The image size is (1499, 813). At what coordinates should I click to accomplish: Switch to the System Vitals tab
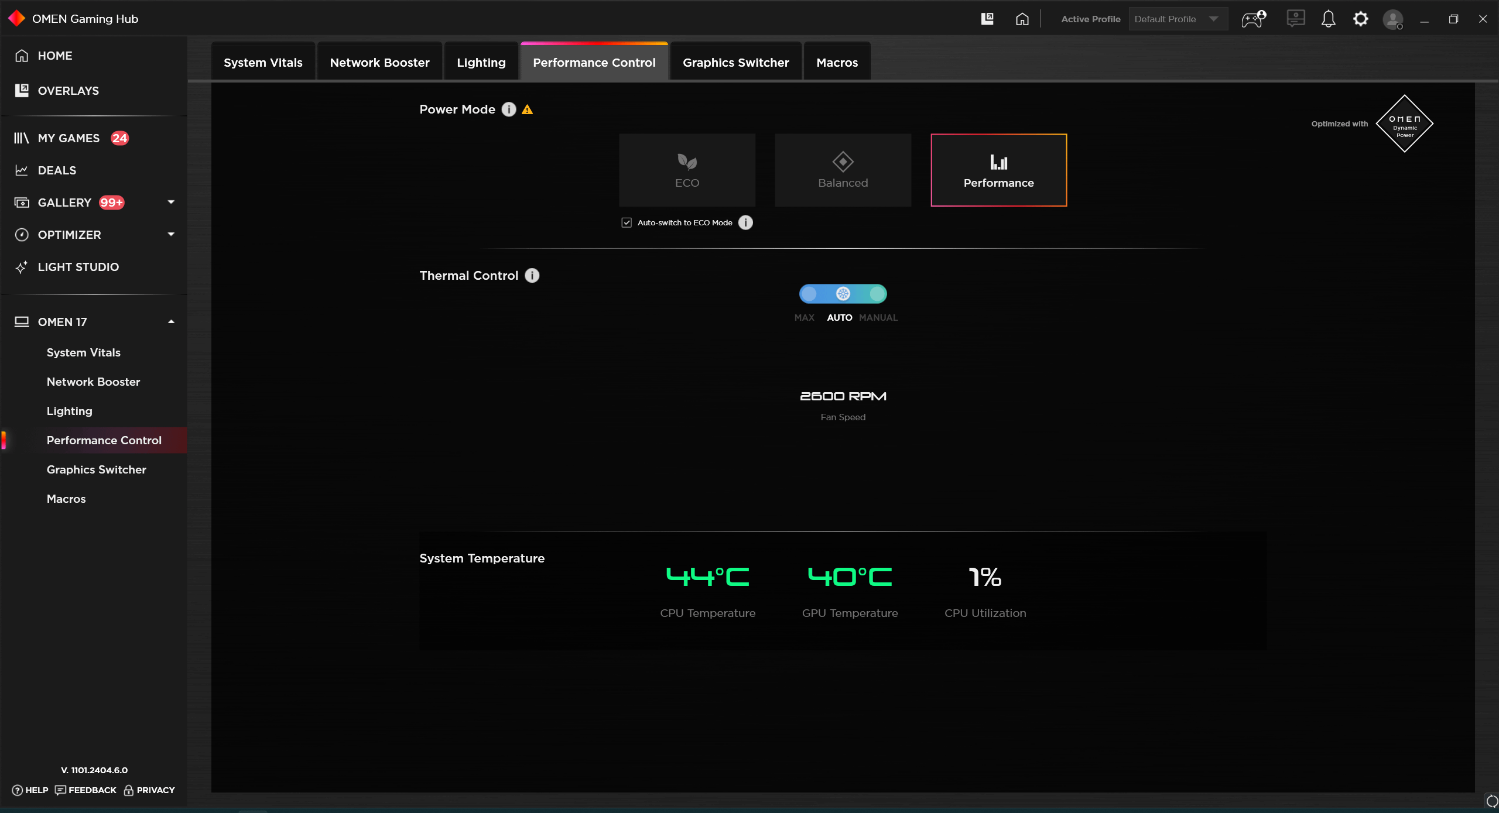click(x=263, y=62)
